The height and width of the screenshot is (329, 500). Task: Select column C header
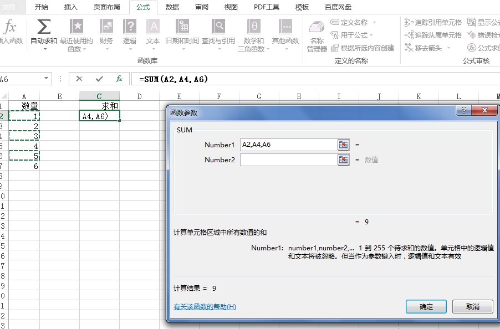99,96
